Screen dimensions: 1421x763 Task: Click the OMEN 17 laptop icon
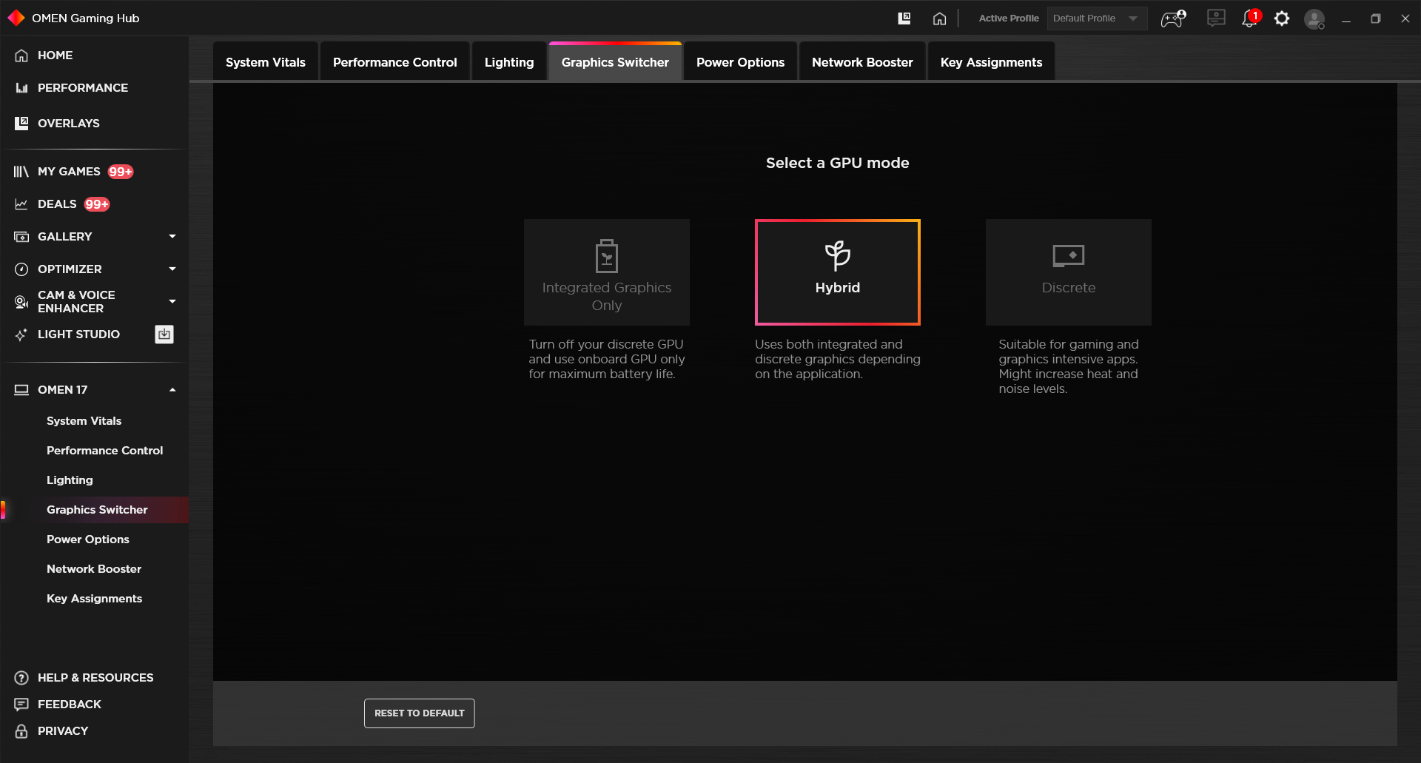tap(21, 390)
